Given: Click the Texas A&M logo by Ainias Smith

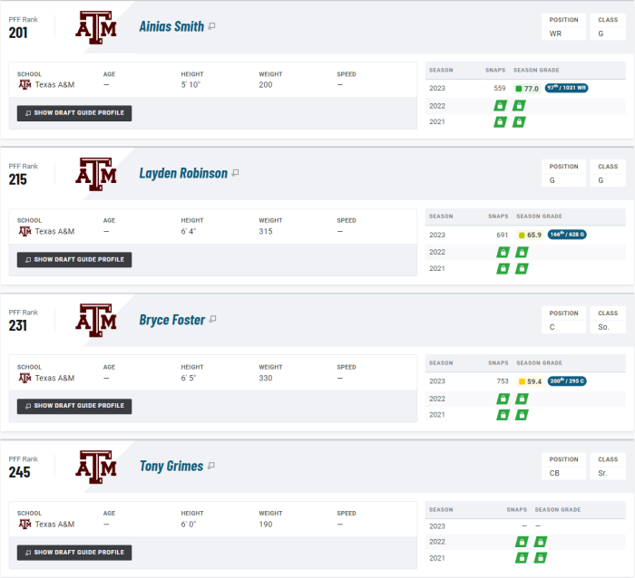Looking at the screenshot, I should point(96,27).
